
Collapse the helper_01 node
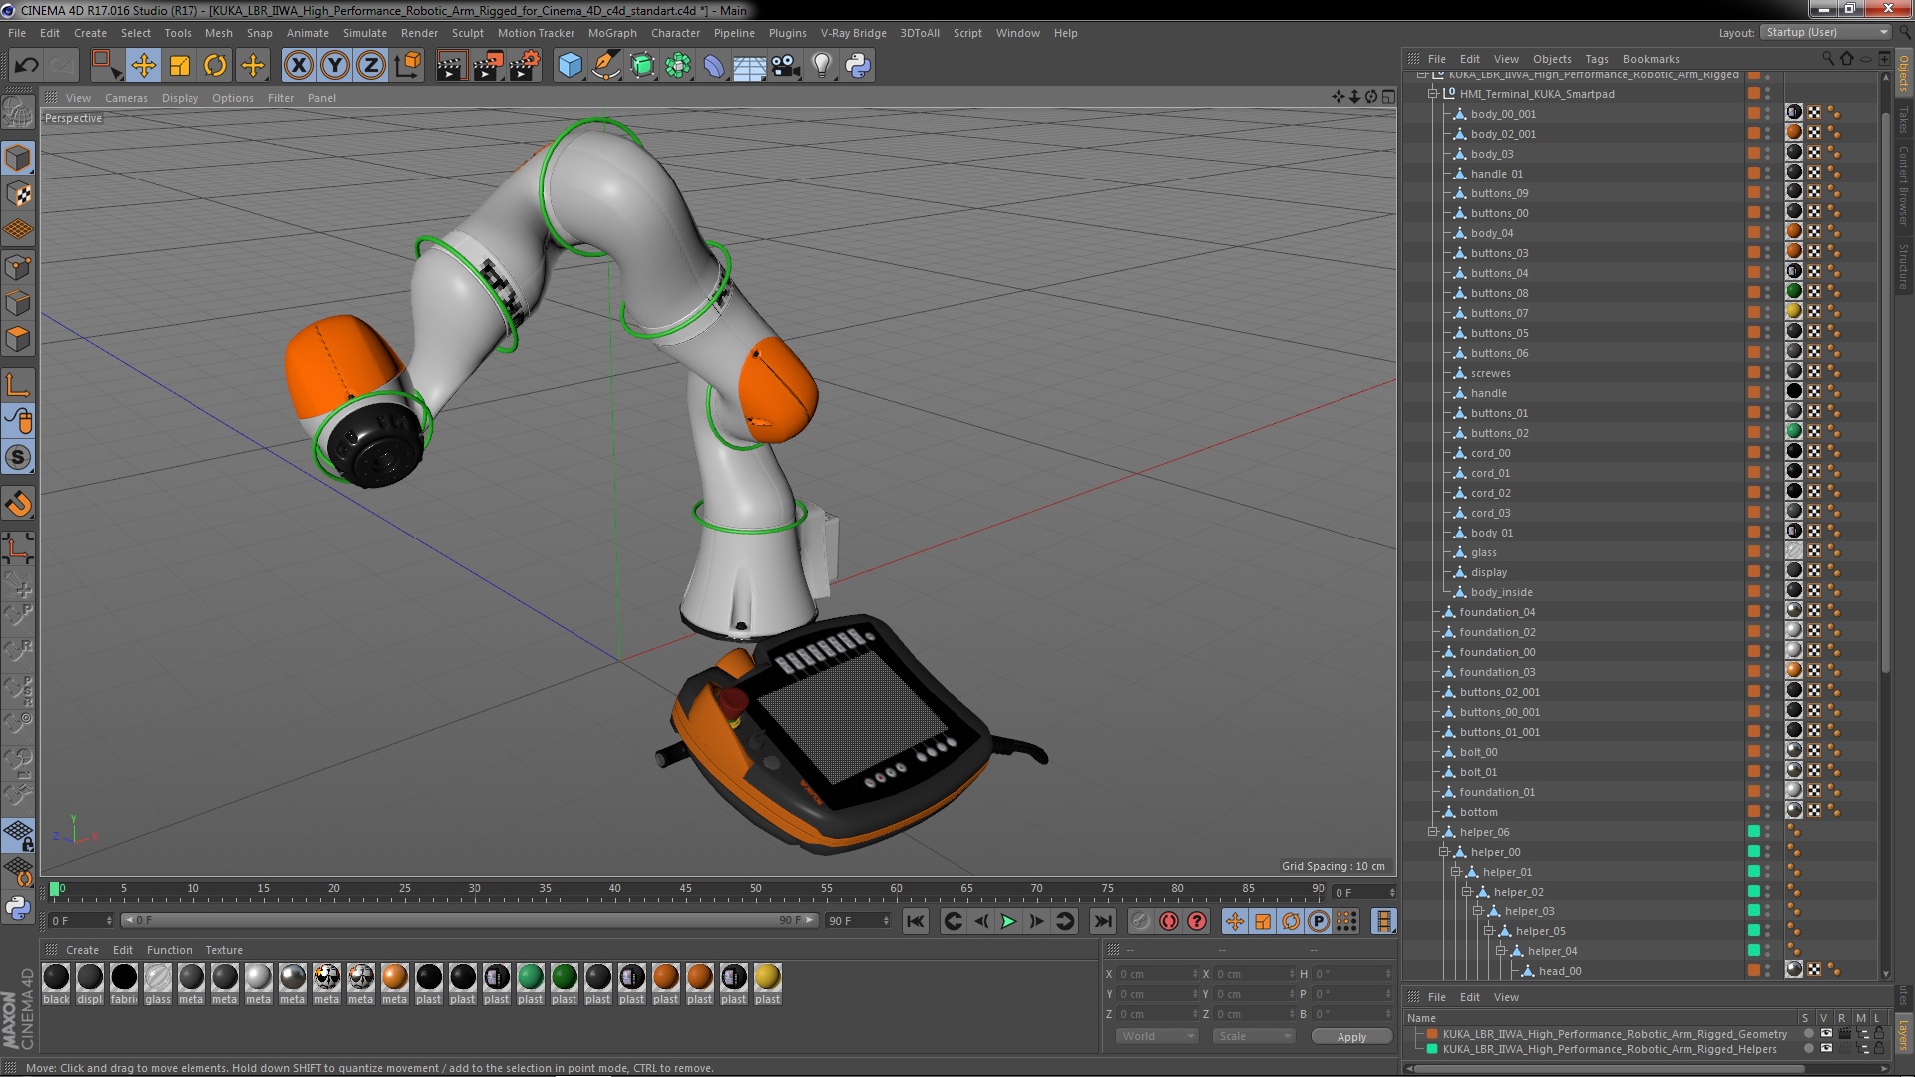[x=1456, y=872]
